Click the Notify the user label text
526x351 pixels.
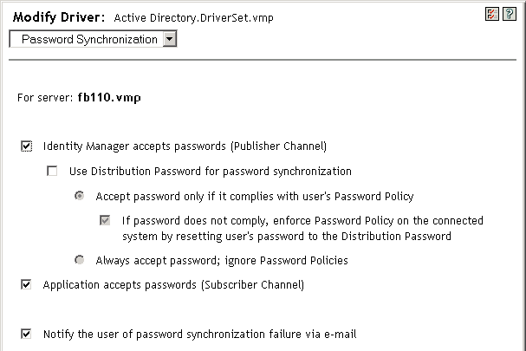200,334
